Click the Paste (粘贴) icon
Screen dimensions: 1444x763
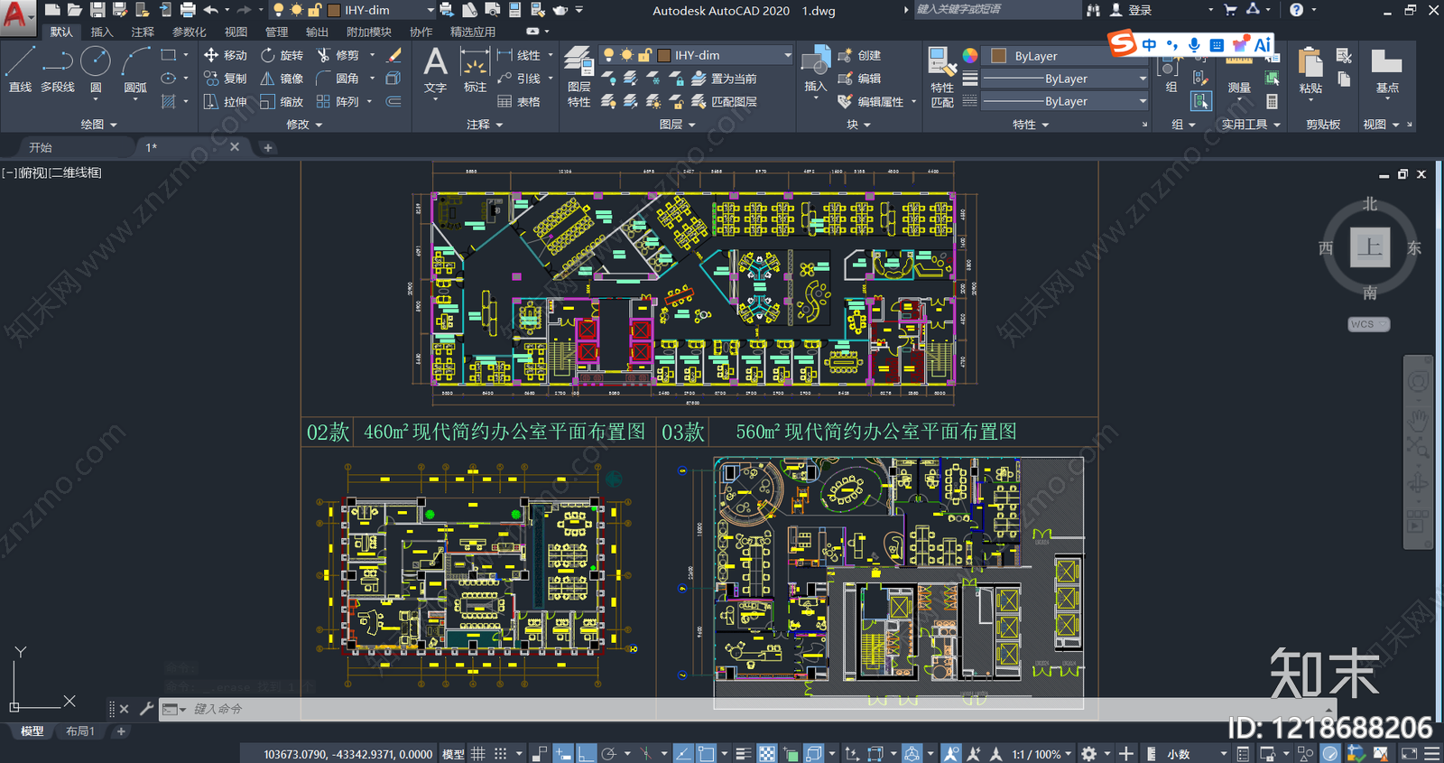[x=1310, y=70]
